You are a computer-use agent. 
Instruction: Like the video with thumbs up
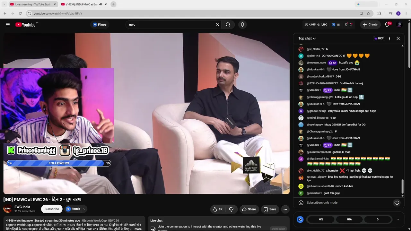pyautogui.click(x=217, y=209)
